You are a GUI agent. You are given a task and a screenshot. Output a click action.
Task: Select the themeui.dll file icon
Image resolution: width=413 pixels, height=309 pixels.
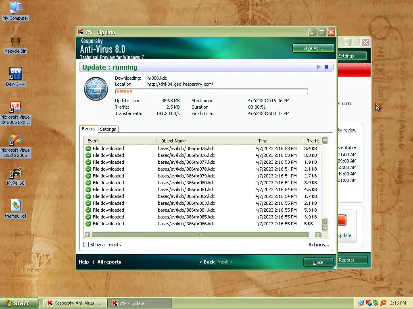point(15,209)
